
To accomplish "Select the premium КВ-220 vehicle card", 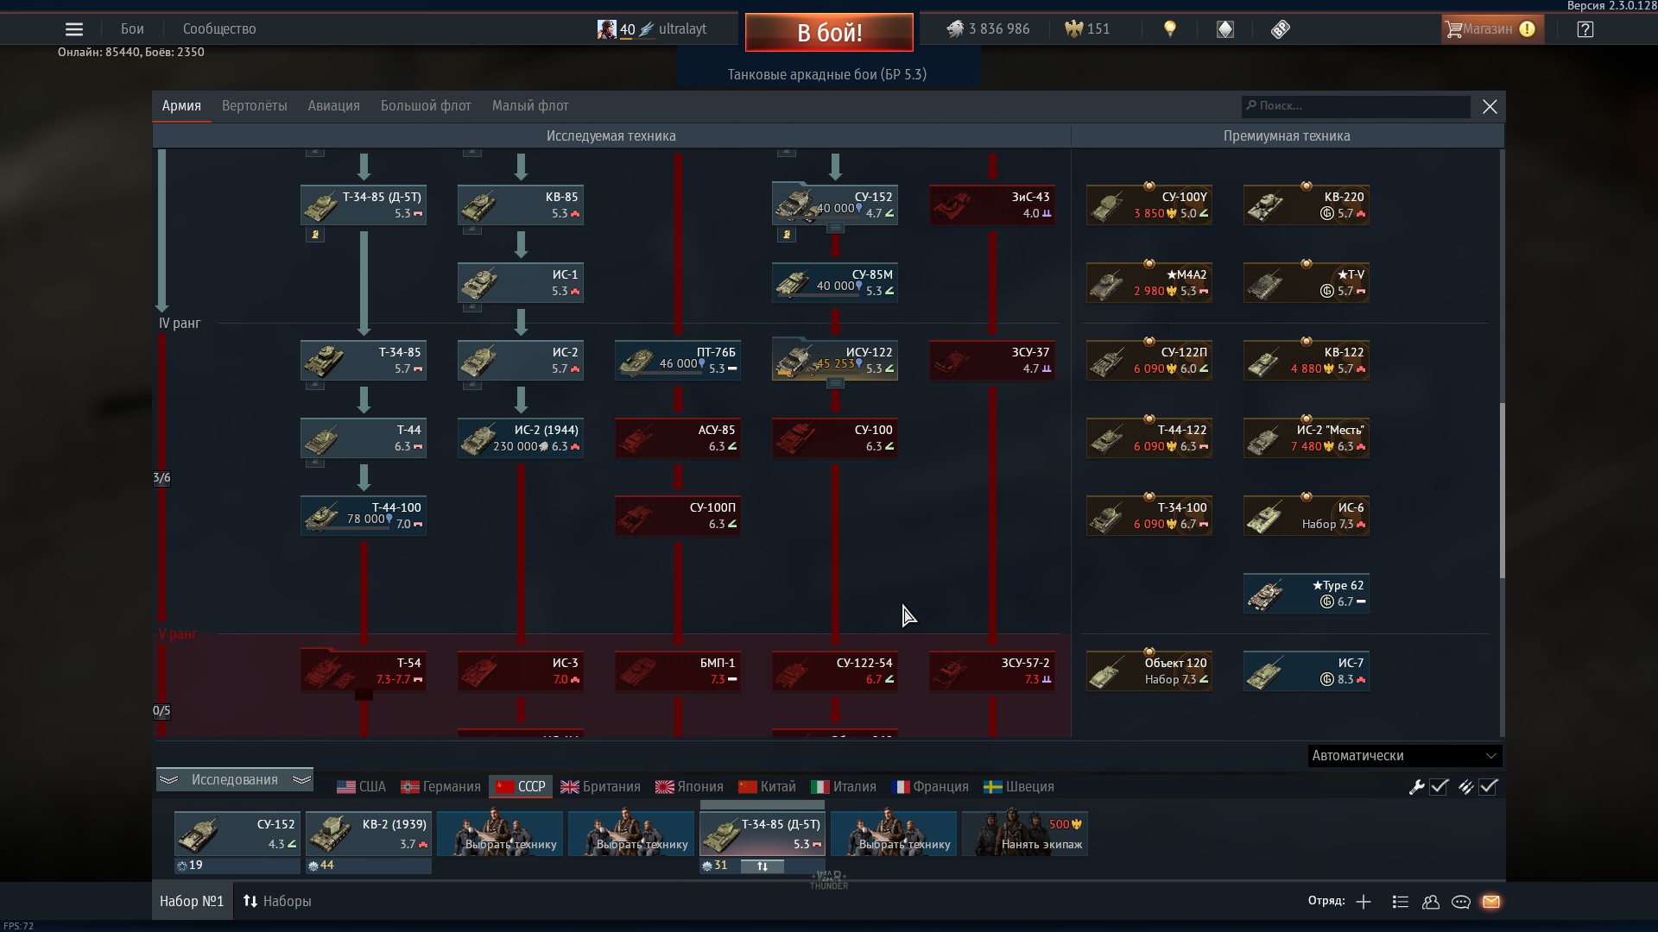I will pos(1307,205).
